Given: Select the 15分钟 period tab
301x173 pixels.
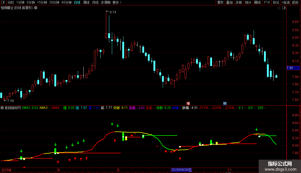Looking at the screenshot, I should click(x=42, y=2).
